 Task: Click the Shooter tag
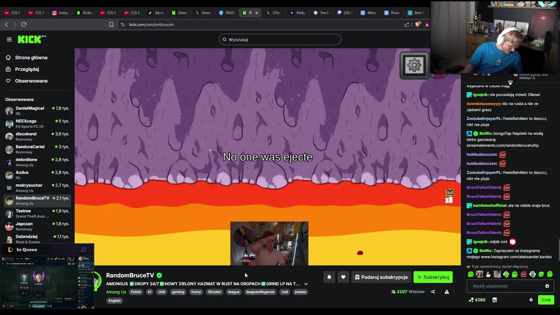click(x=214, y=292)
